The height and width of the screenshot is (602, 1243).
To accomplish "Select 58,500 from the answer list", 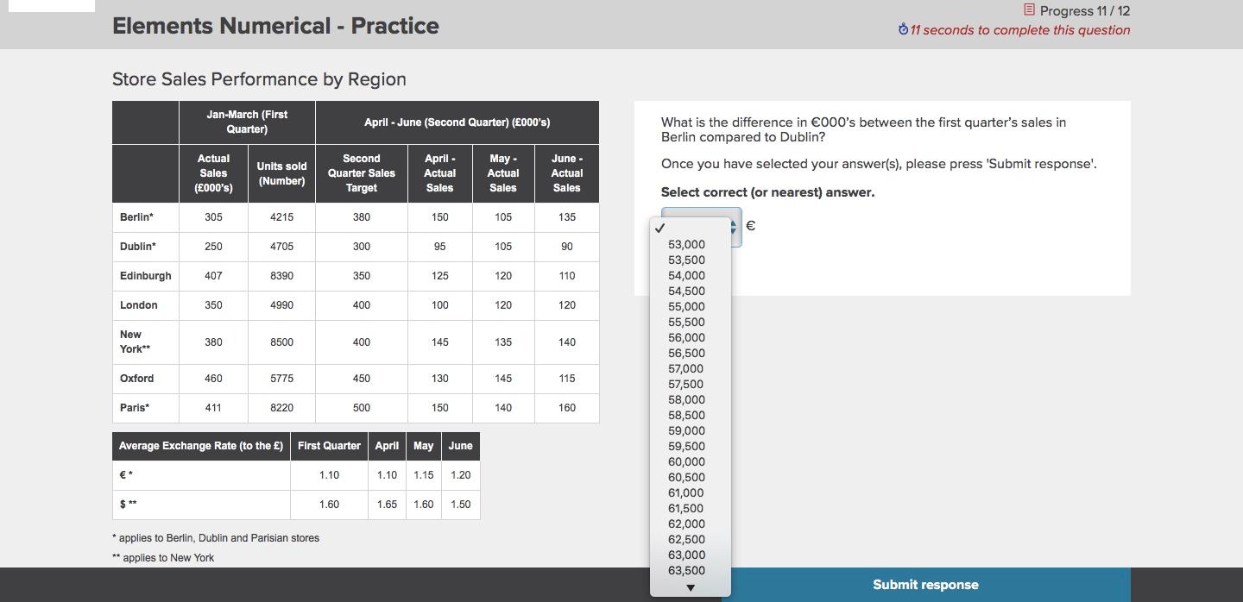I will tap(685, 415).
